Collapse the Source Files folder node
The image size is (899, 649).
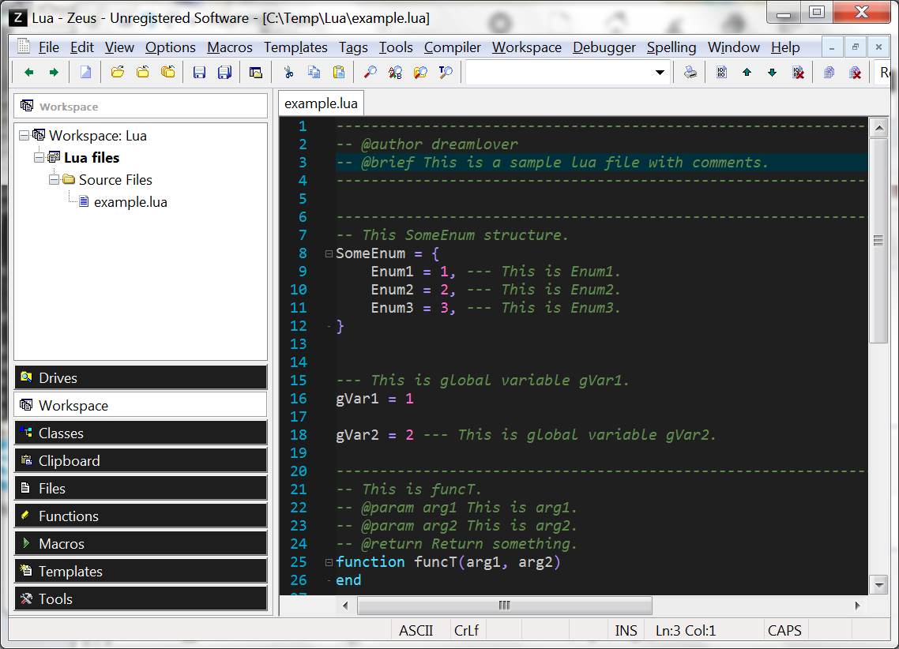pyautogui.click(x=54, y=180)
